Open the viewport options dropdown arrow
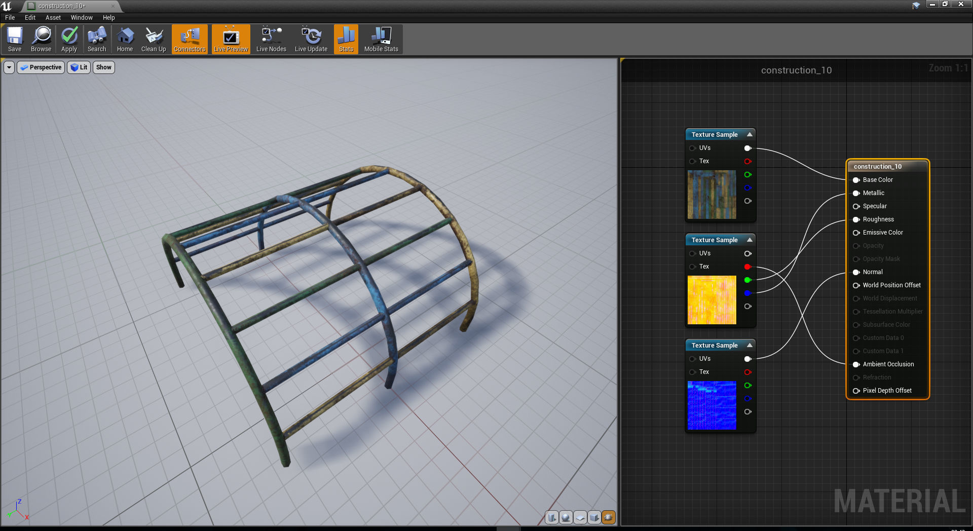The image size is (973, 531). click(x=9, y=67)
